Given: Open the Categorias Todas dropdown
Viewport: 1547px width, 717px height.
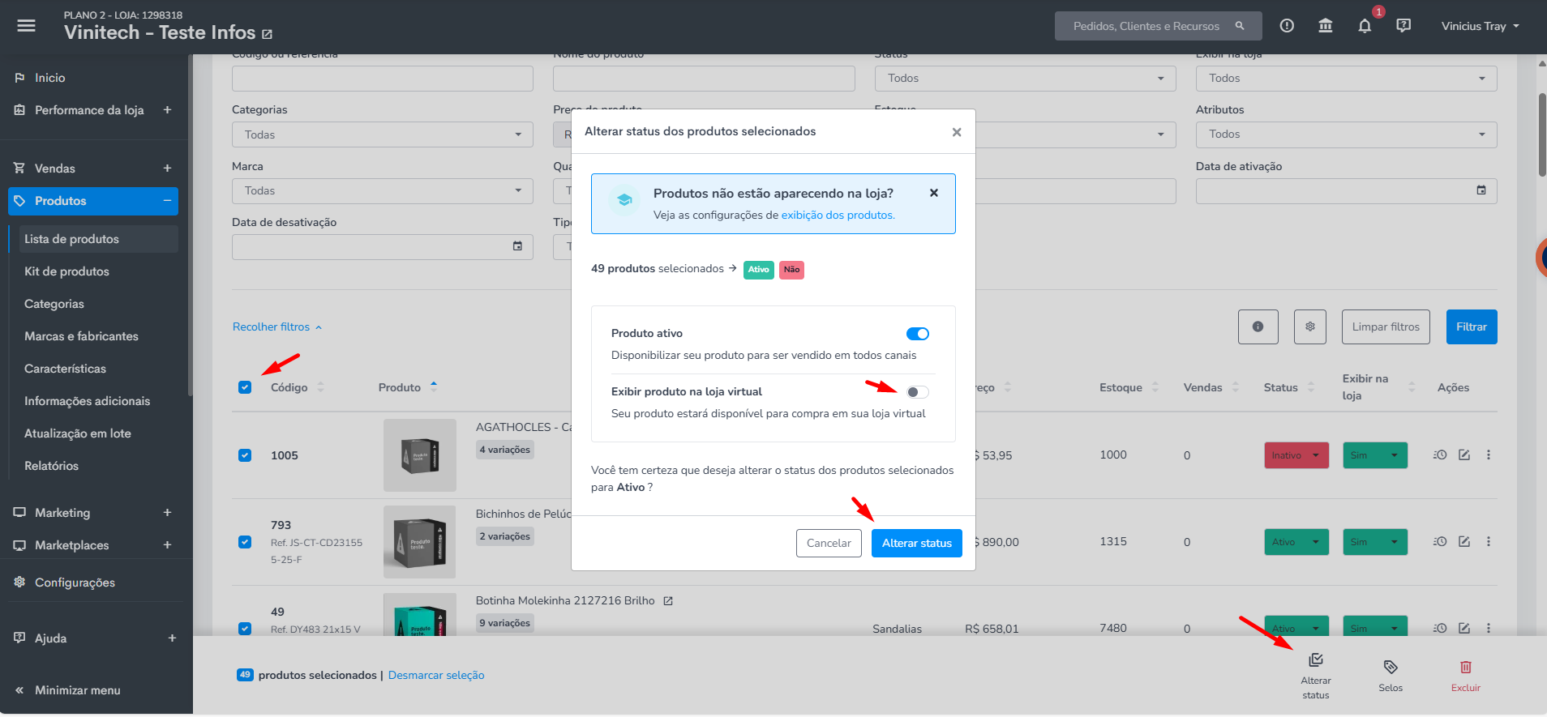Looking at the screenshot, I should (x=383, y=134).
